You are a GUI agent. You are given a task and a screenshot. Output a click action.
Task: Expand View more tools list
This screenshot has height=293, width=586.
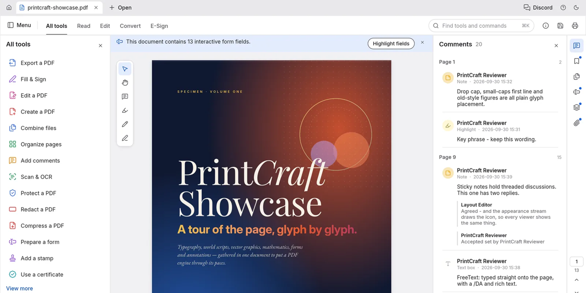(20, 288)
